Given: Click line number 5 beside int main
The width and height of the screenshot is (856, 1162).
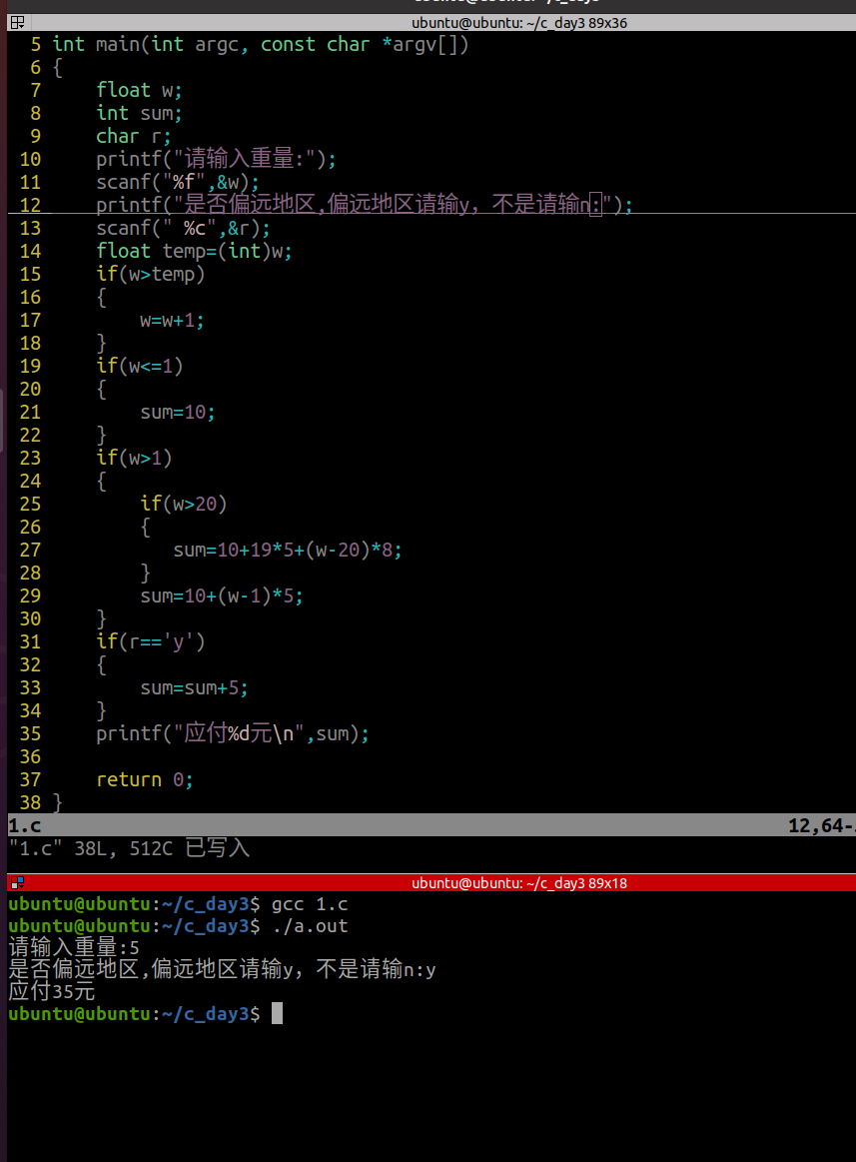Looking at the screenshot, I should (35, 44).
